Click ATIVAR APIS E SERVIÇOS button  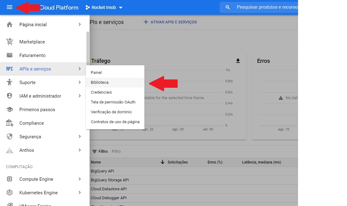[x=170, y=22]
